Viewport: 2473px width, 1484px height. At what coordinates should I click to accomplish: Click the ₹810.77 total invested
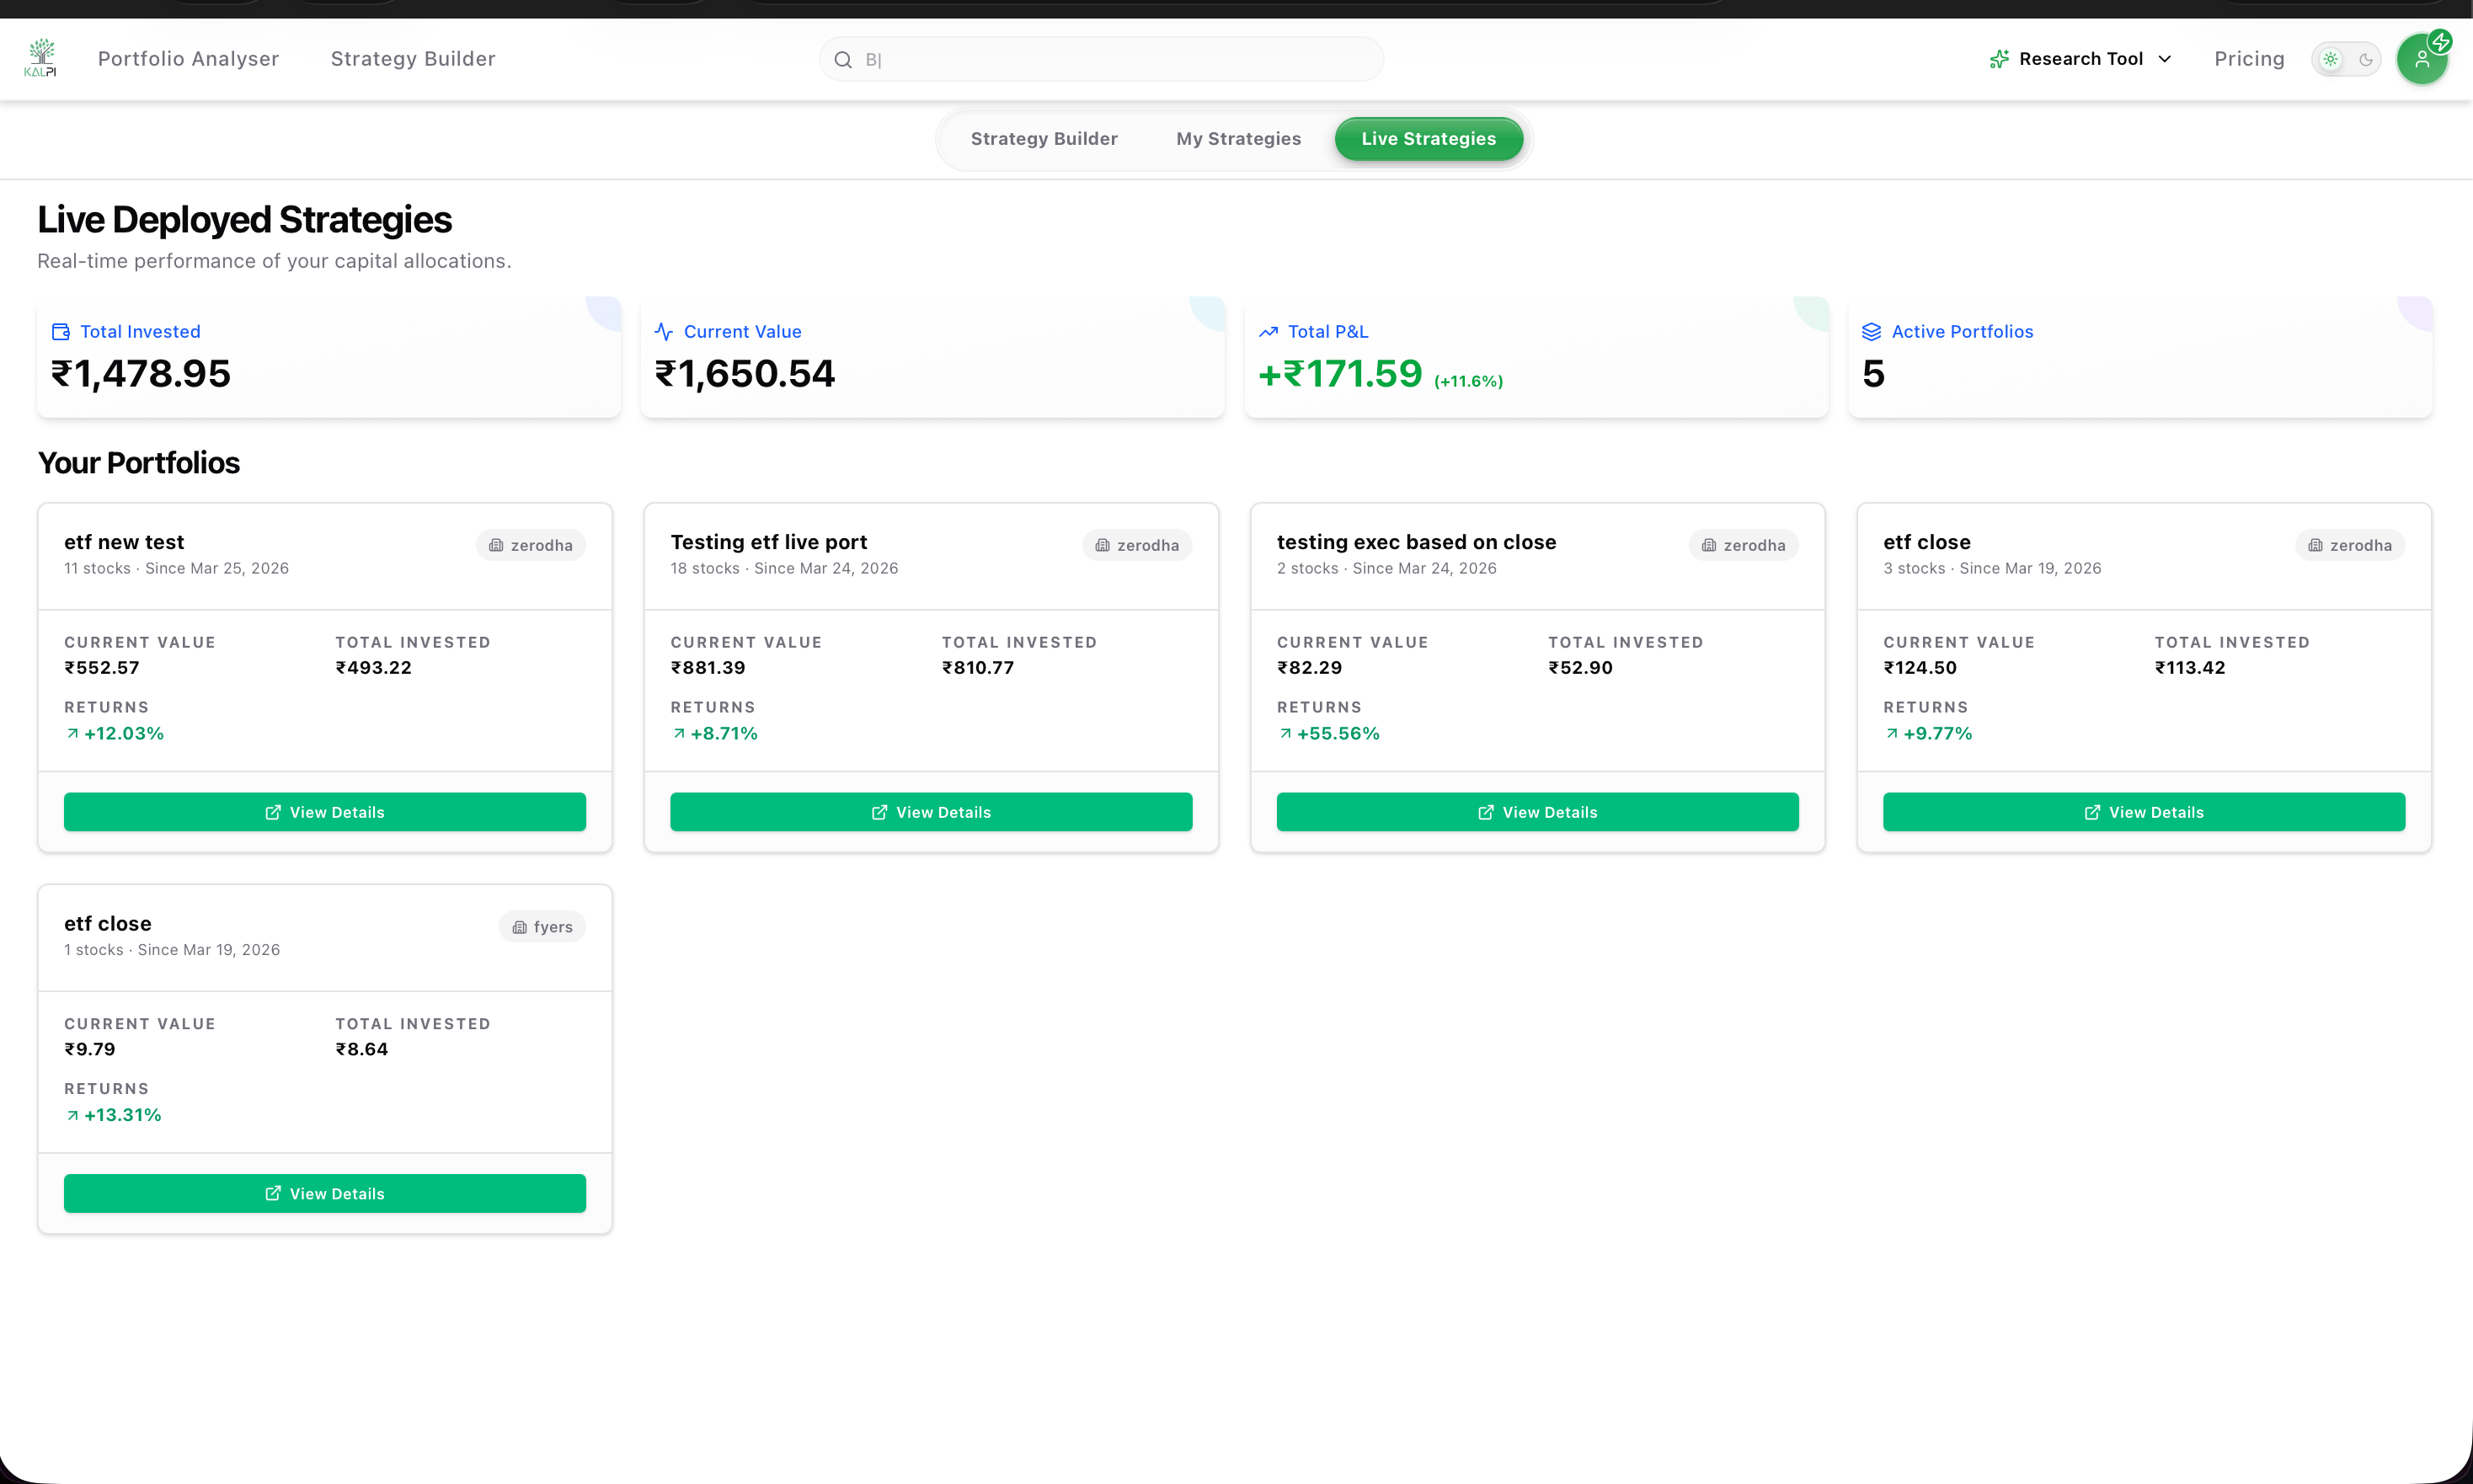[x=977, y=667]
